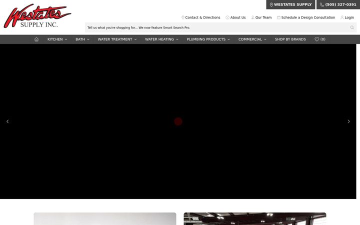
Task: Click the phone icon beside (505) 327-0391
Action: coord(322,4)
